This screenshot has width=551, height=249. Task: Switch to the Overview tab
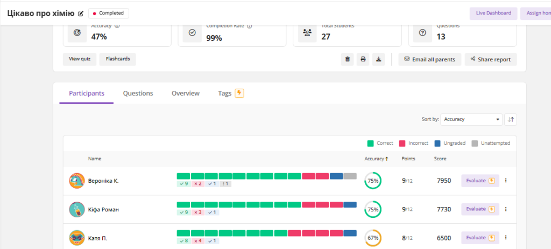[x=186, y=94]
